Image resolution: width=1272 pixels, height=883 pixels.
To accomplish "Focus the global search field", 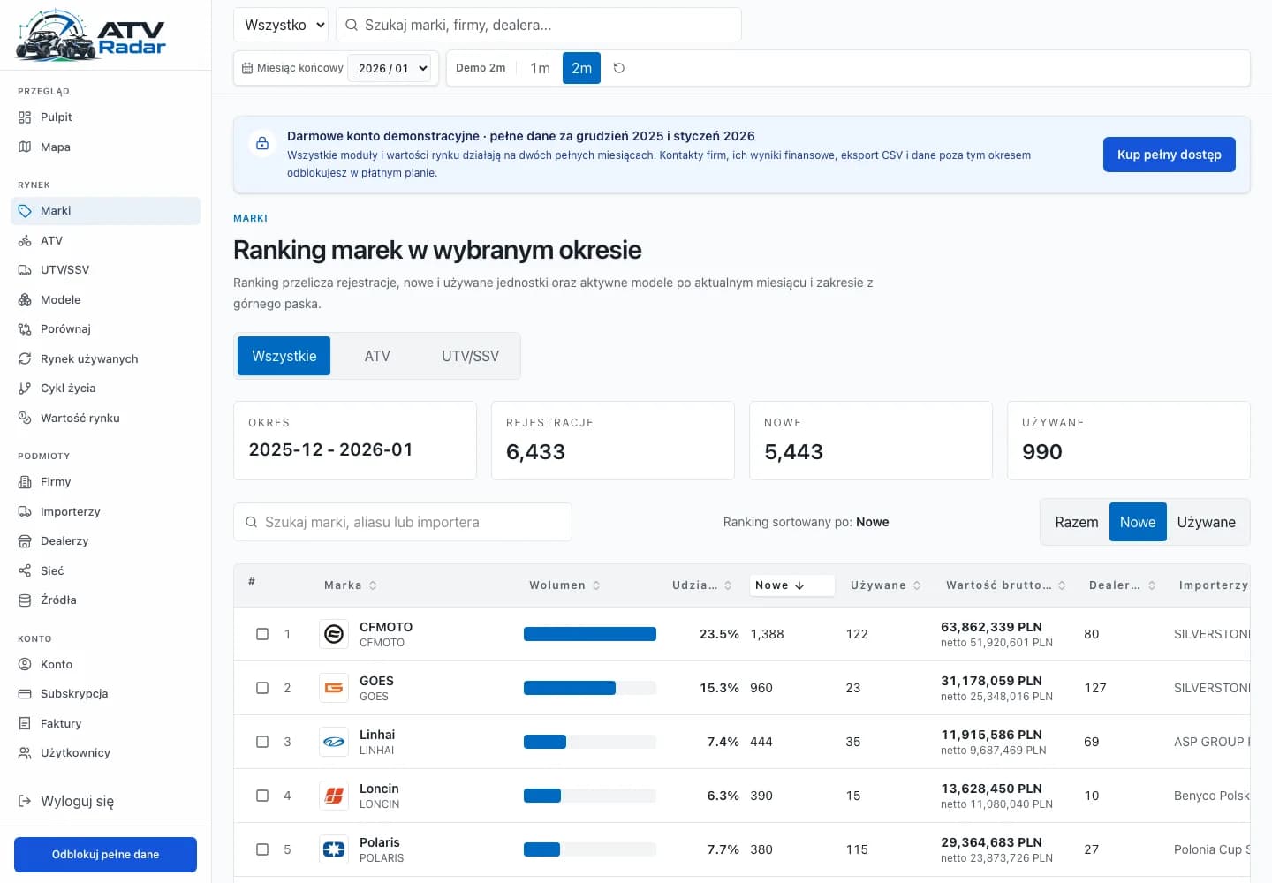I will pos(539,25).
